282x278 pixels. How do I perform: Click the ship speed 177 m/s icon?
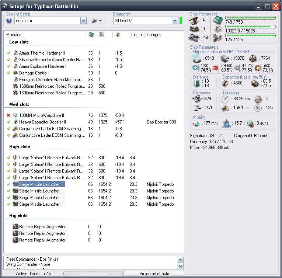pyautogui.click(x=196, y=124)
